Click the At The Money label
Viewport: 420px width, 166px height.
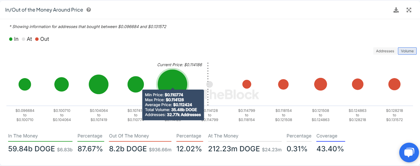(223, 136)
